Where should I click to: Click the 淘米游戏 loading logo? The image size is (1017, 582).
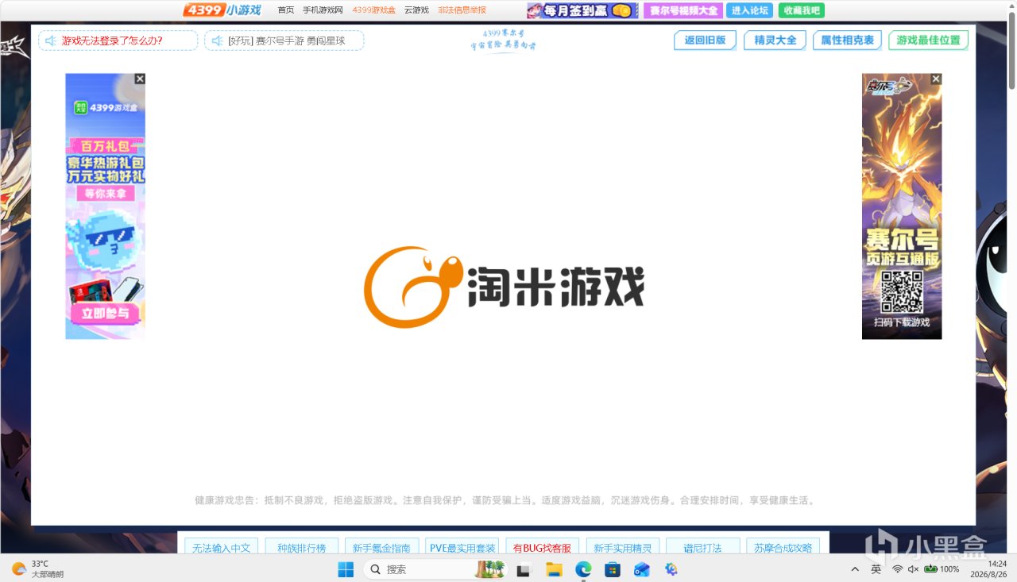coord(504,287)
